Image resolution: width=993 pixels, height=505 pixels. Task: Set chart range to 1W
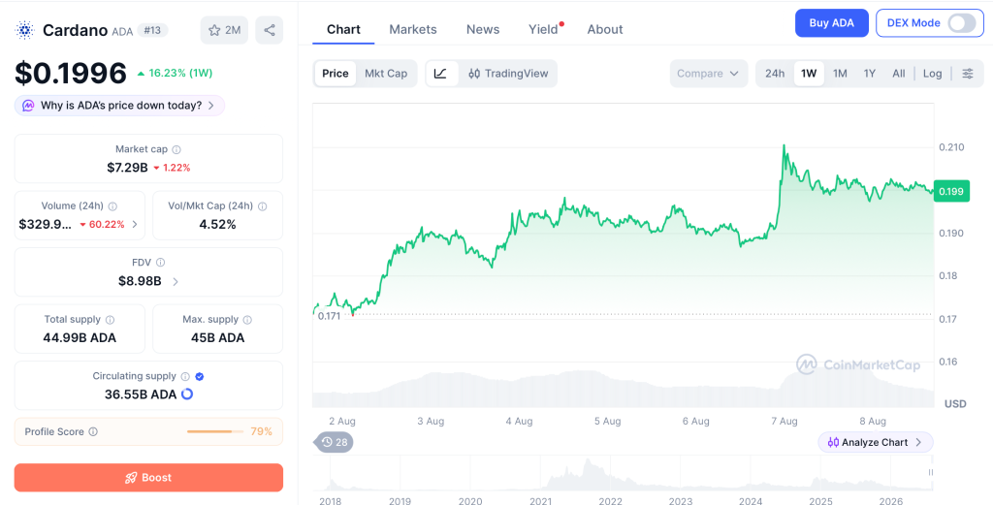809,74
